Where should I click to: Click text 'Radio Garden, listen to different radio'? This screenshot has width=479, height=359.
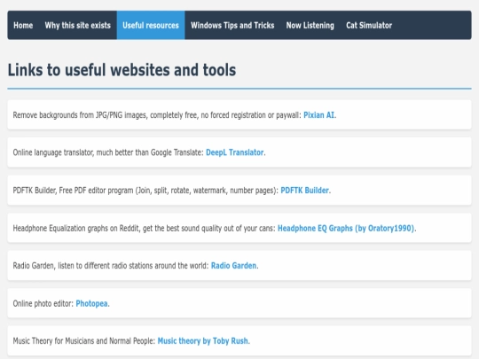(70, 266)
